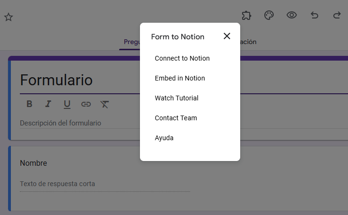Preview the form with eye icon
This screenshot has height=215, width=348.
[x=292, y=15]
